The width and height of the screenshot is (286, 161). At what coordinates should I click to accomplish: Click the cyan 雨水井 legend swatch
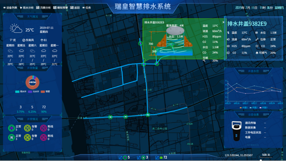(x=17, y=92)
